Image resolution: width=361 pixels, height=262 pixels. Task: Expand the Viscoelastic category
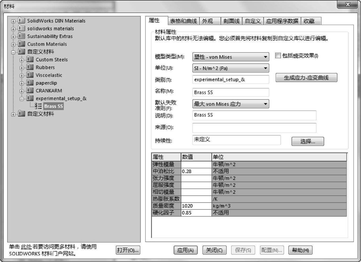click(x=22, y=75)
